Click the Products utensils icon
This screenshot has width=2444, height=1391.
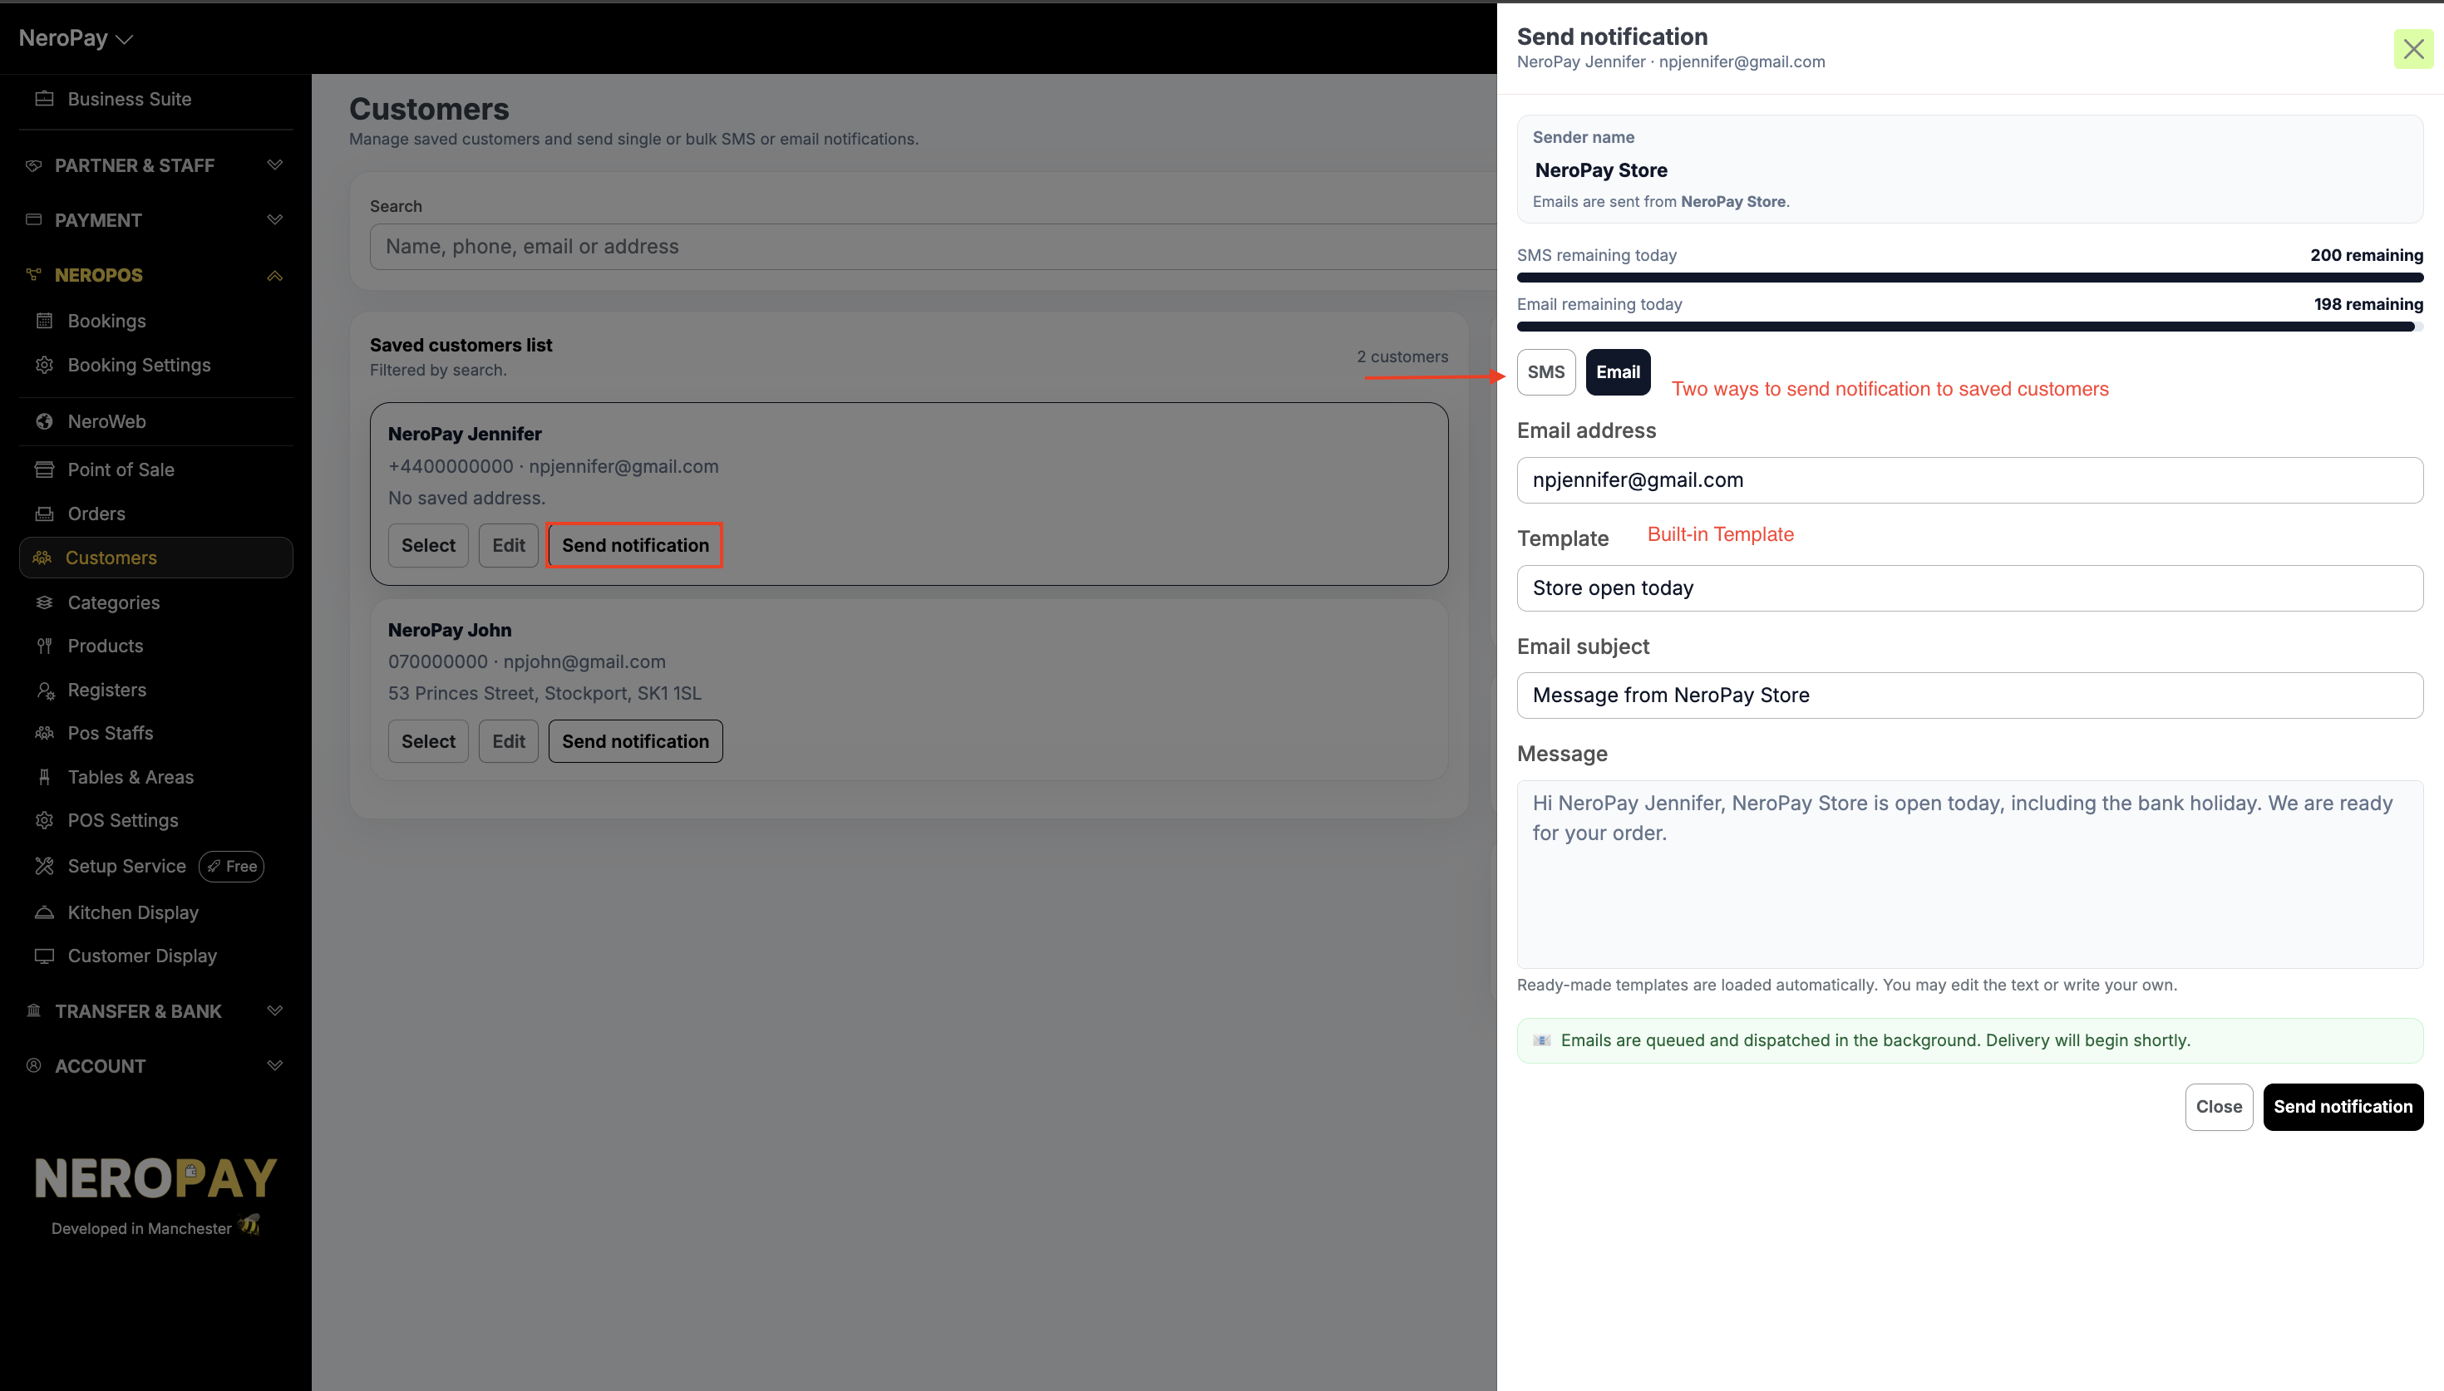click(x=44, y=646)
